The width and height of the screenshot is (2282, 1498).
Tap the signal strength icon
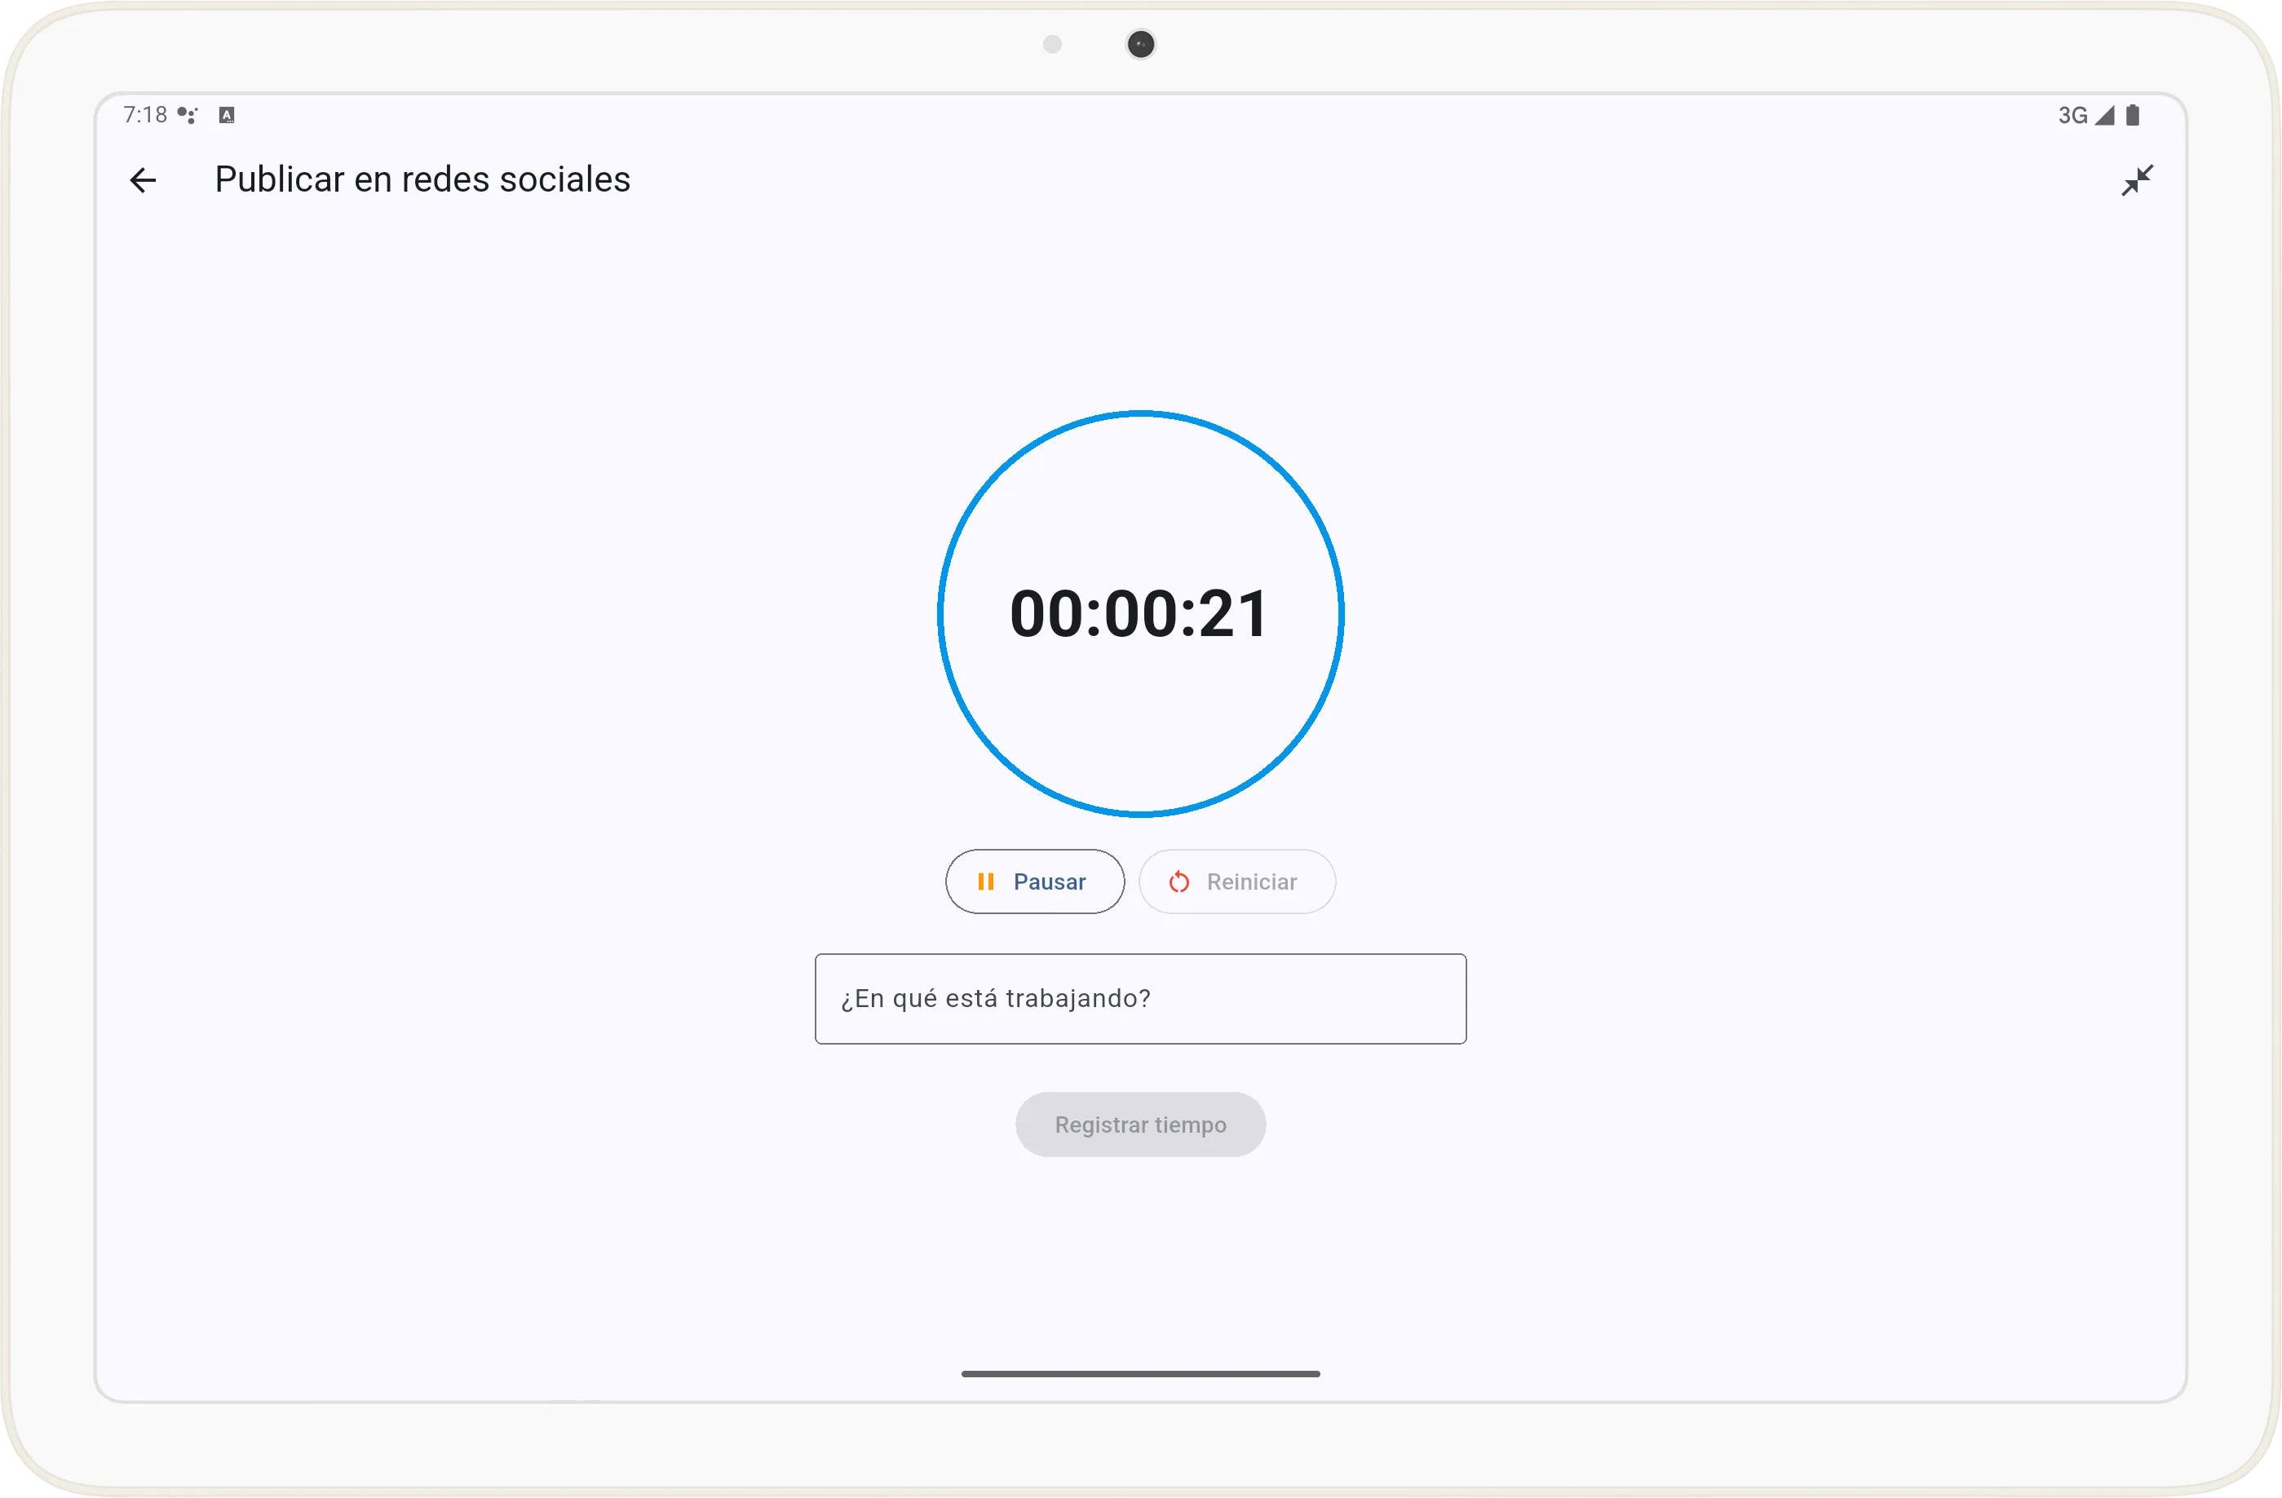tap(2105, 116)
